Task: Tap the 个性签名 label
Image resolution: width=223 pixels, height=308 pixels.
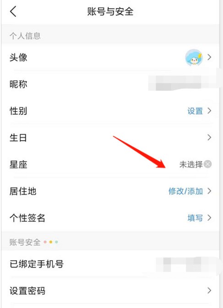Action: click(x=27, y=218)
